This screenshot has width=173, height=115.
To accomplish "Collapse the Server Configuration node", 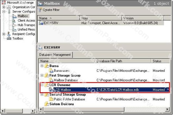I will 4,11.
